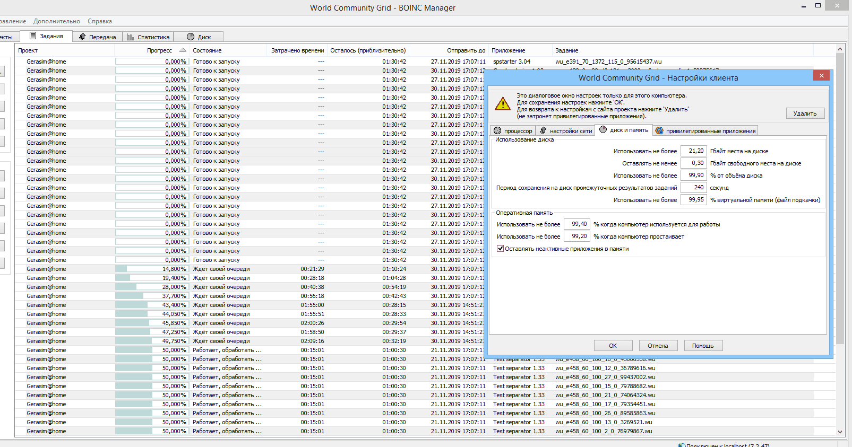Click the диск и память tab icon
The width and height of the screenshot is (852, 447).
tap(603, 129)
